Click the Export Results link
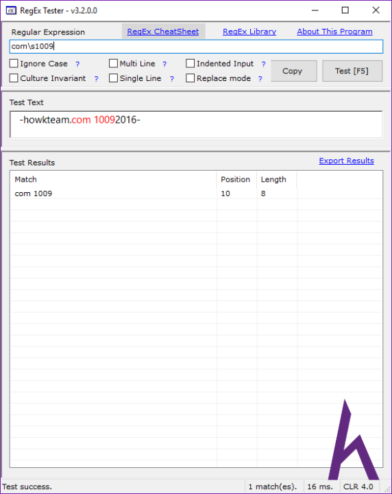This screenshot has width=392, height=494. (x=346, y=161)
